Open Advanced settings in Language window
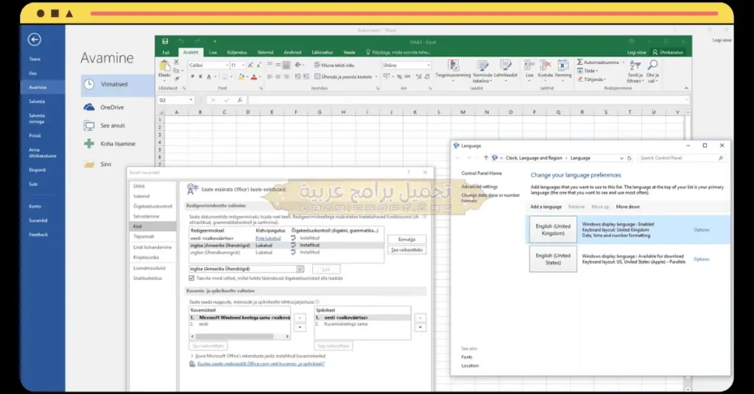Screen dimensions: 754x394 479,186
